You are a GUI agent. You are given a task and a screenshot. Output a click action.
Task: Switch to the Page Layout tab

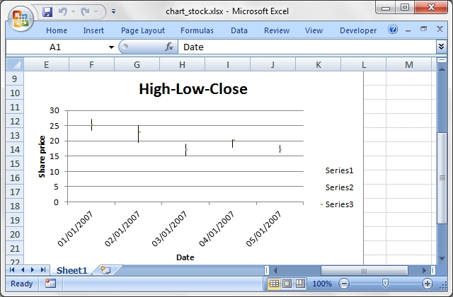(x=143, y=30)
